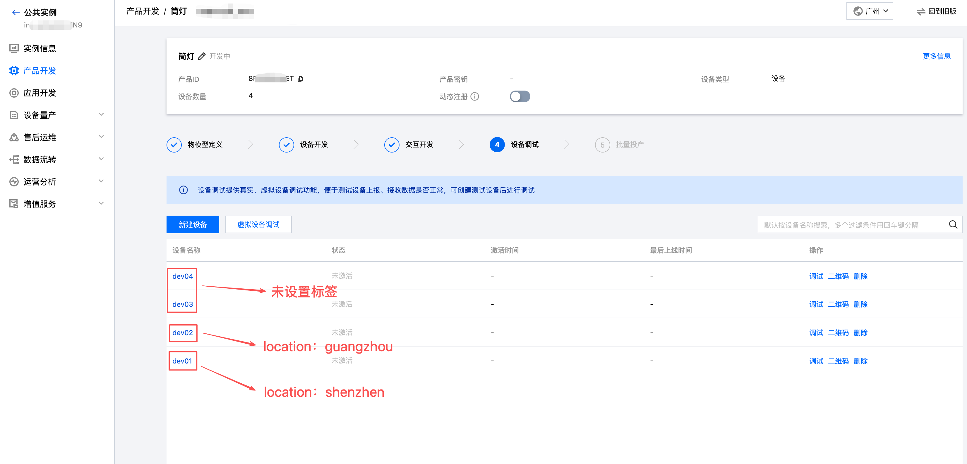Open the dev02 device link
967x464 pixels.
coord(182,333)
